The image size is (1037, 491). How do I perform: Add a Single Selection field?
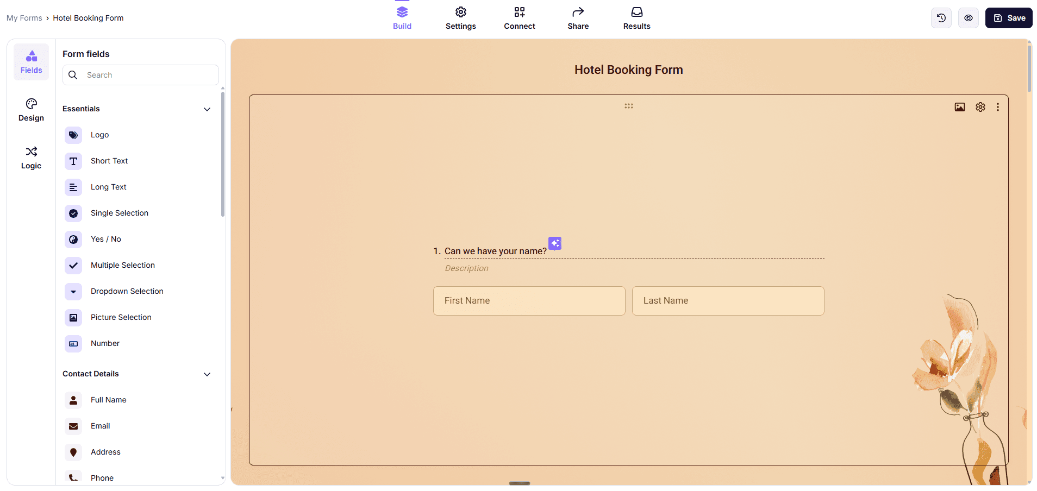tap(120, 213)
